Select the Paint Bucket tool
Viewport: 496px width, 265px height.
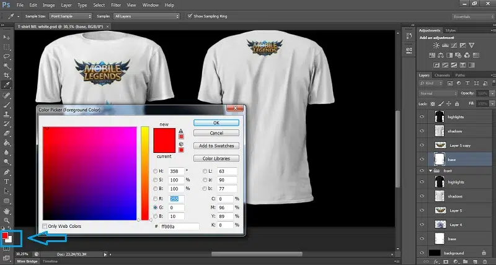[6, 143]
